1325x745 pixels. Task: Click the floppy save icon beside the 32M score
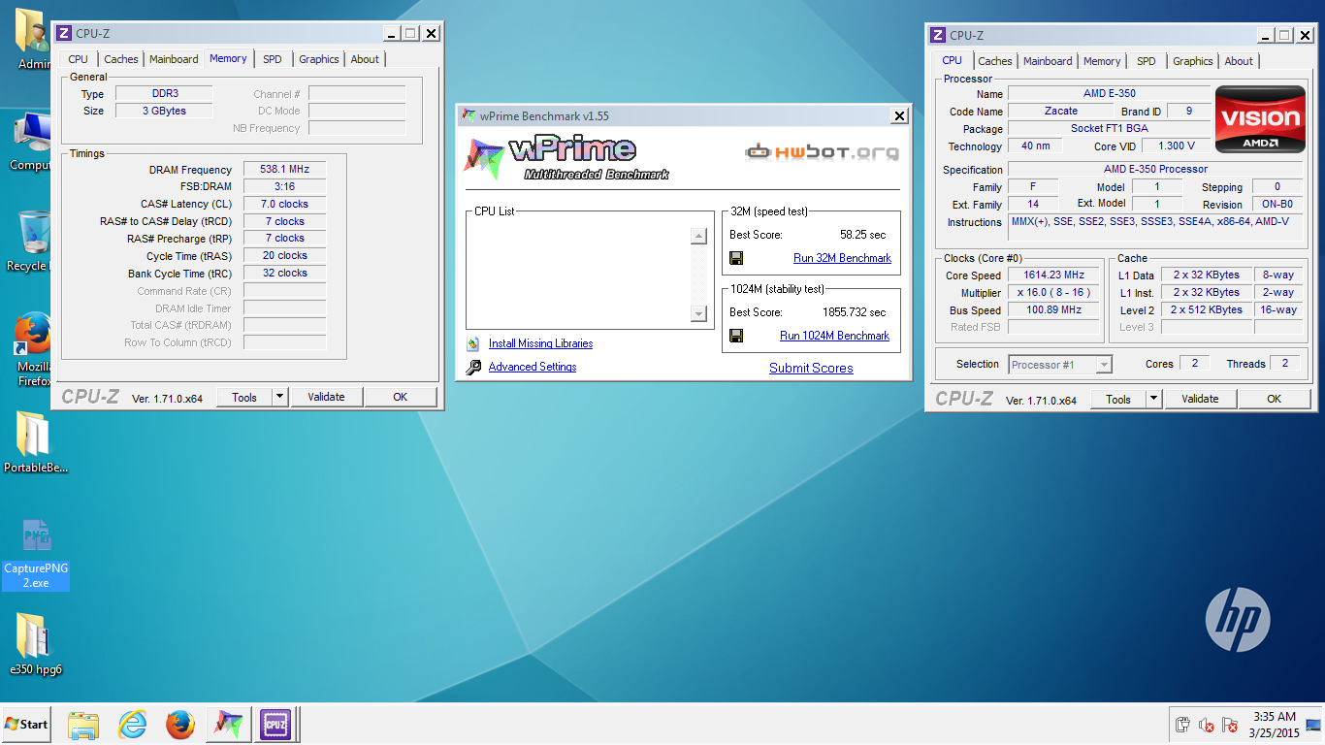736,258
